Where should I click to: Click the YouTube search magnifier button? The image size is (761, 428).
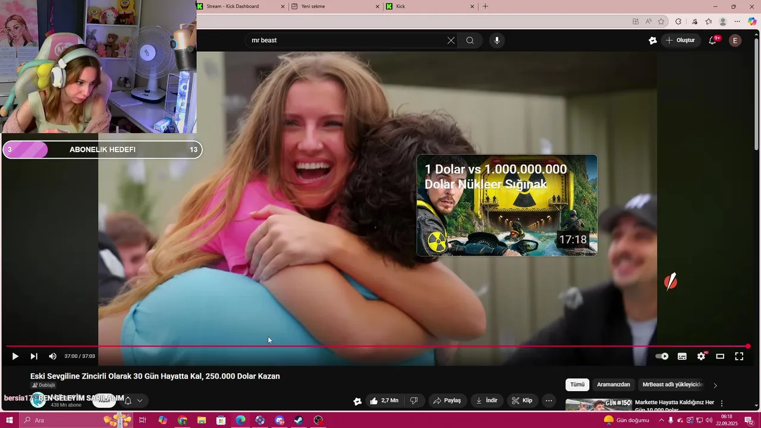(x=470, y=40)
